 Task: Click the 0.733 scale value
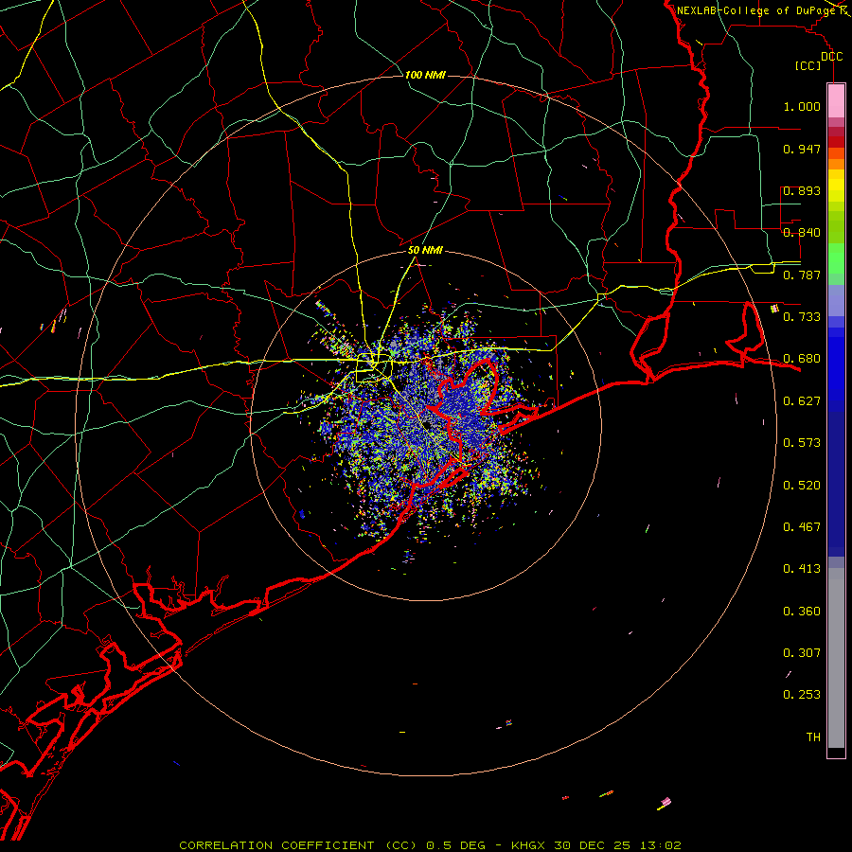coord(802,317)
